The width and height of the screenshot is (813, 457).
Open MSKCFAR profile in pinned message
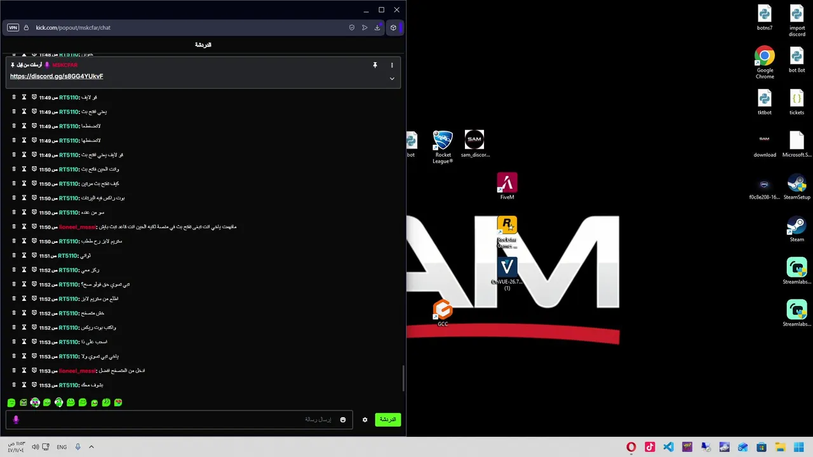click(x=65, y=65)
